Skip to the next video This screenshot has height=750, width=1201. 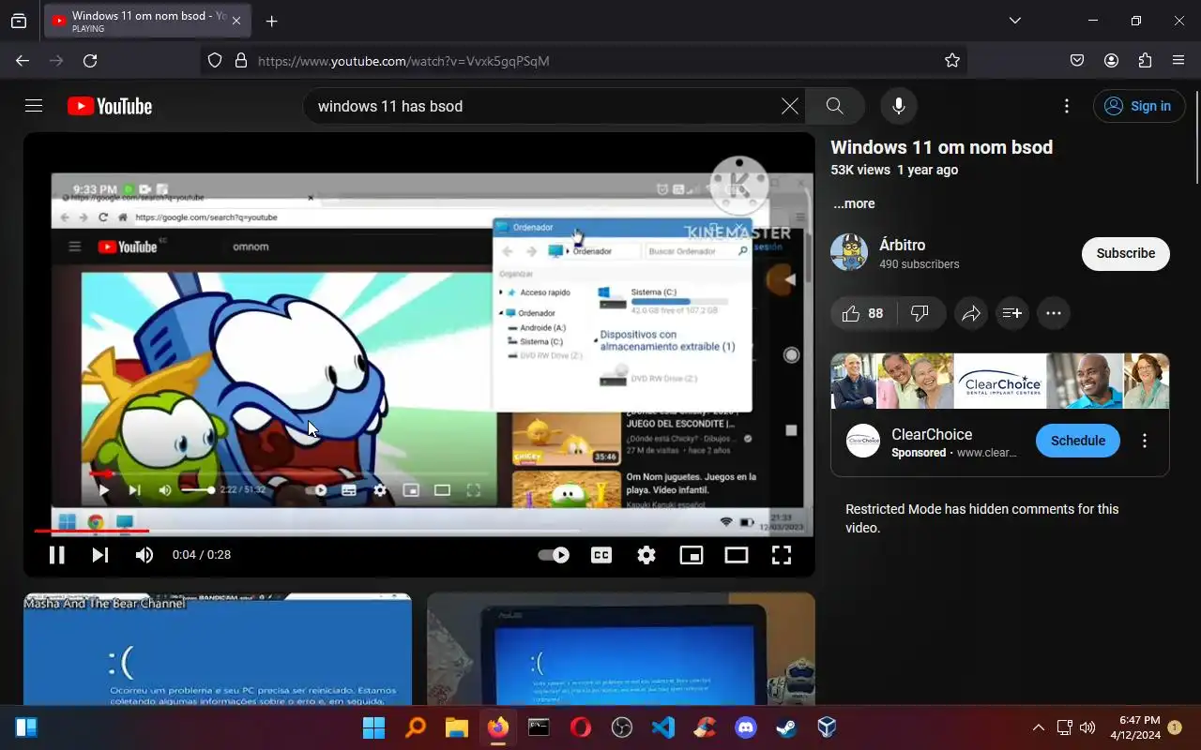[x=100, y=555]
